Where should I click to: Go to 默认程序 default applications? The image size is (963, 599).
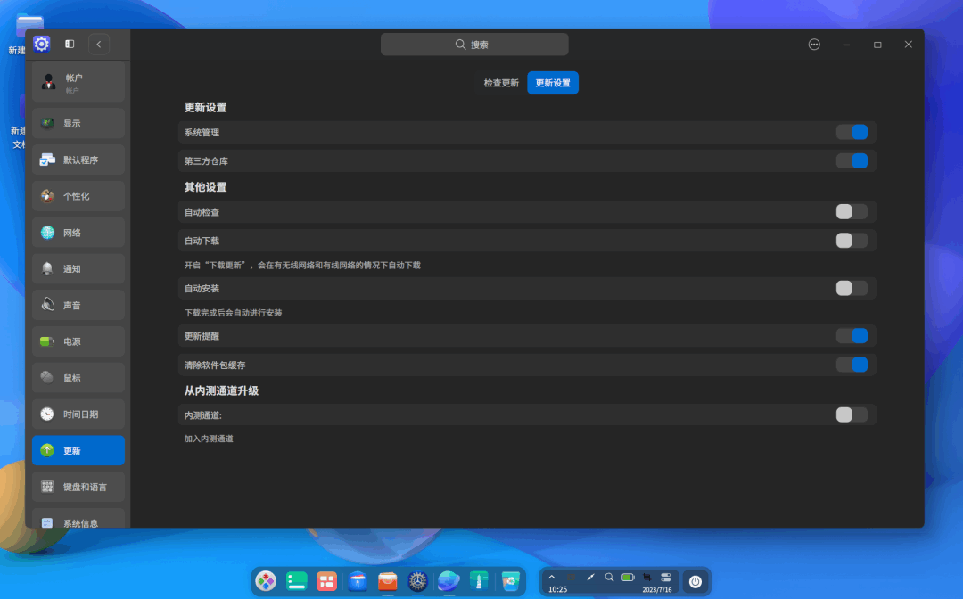[x=78, y=160]
